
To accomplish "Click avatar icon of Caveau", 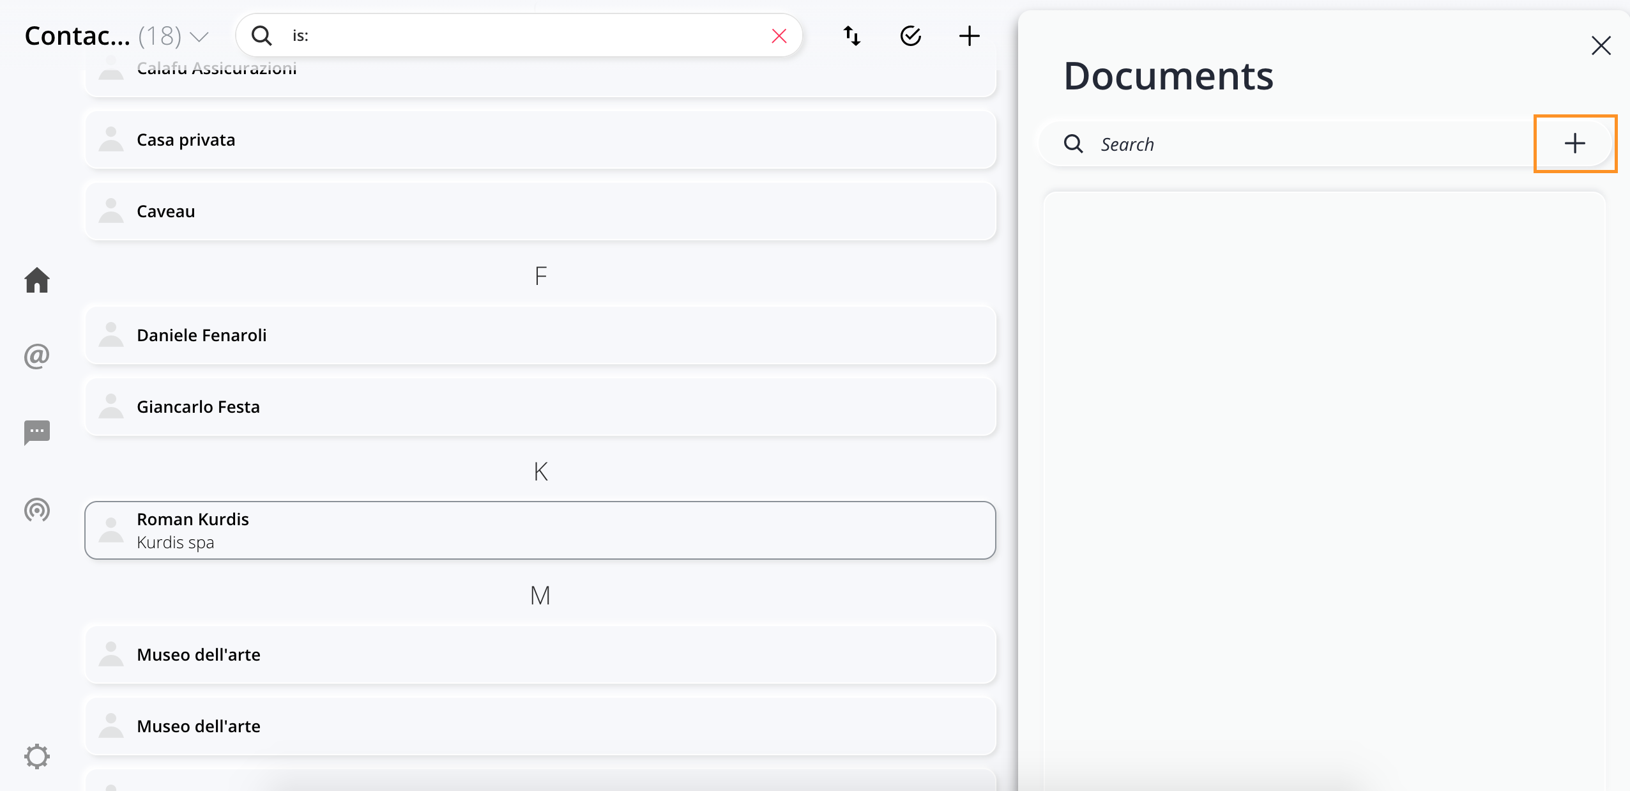I will [x=111, y=211].
